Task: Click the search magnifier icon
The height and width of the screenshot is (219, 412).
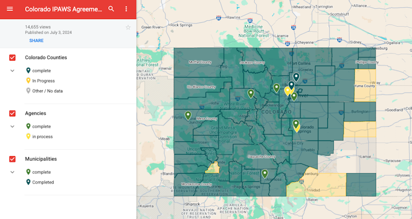Action: [x=111, y=9]
